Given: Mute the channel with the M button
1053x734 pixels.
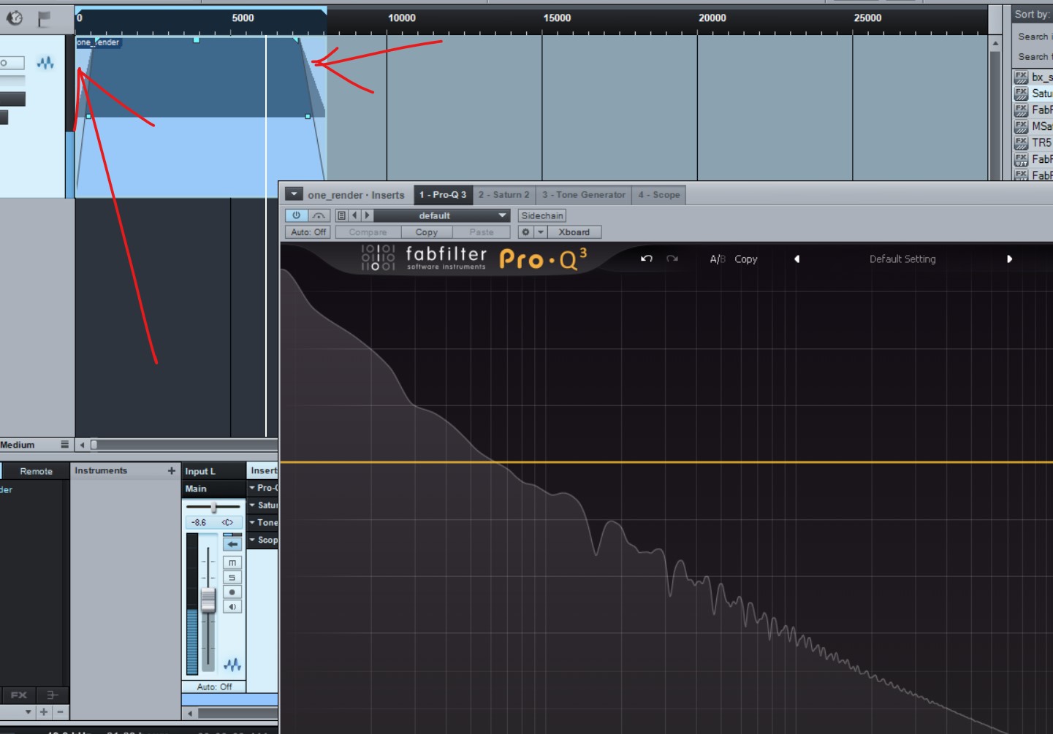Looking at the screenshot, I should 232,562.
